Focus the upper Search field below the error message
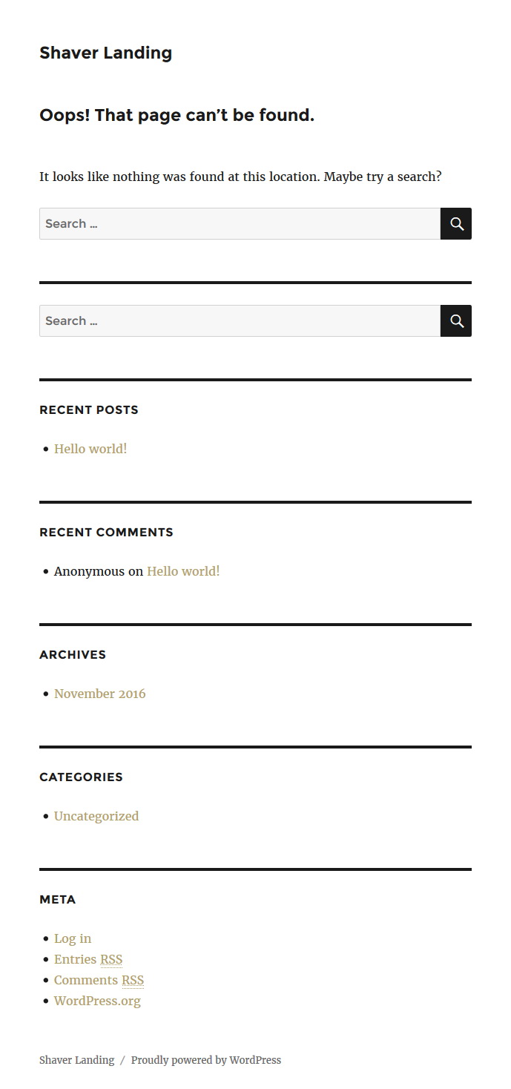 [240, 223]
